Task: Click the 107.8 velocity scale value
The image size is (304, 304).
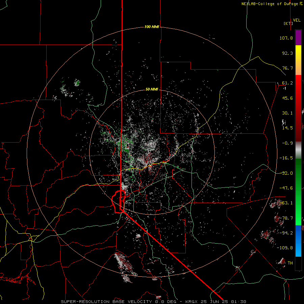Action: click(286, 38)
